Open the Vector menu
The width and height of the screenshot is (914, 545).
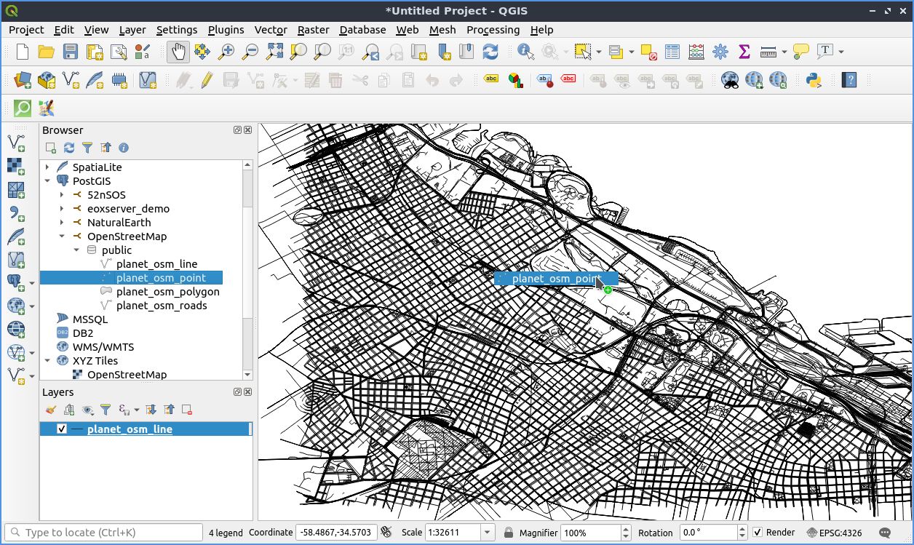click(271, 30)
